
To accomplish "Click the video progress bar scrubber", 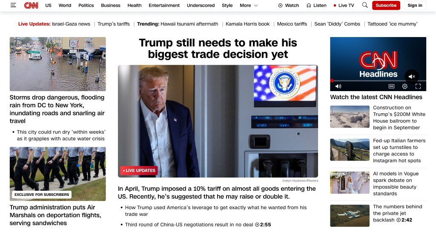I will click(332, 80).
